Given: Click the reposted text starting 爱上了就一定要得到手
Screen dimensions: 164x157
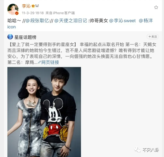Looking at the screenshot, I should 82,53.
